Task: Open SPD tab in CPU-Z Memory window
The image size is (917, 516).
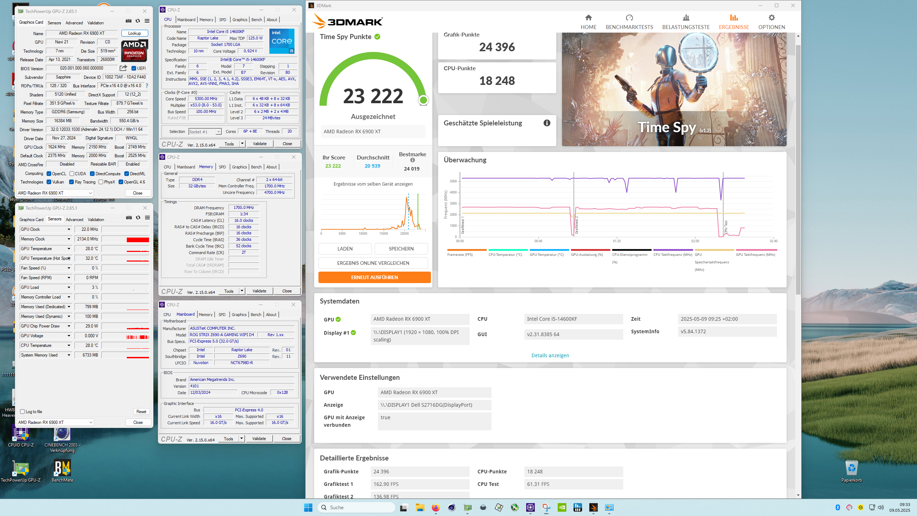Action: [222, 167]
